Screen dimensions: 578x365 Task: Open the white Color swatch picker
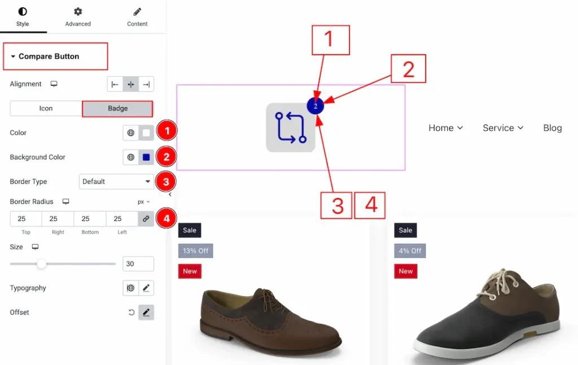pos(146,133)
